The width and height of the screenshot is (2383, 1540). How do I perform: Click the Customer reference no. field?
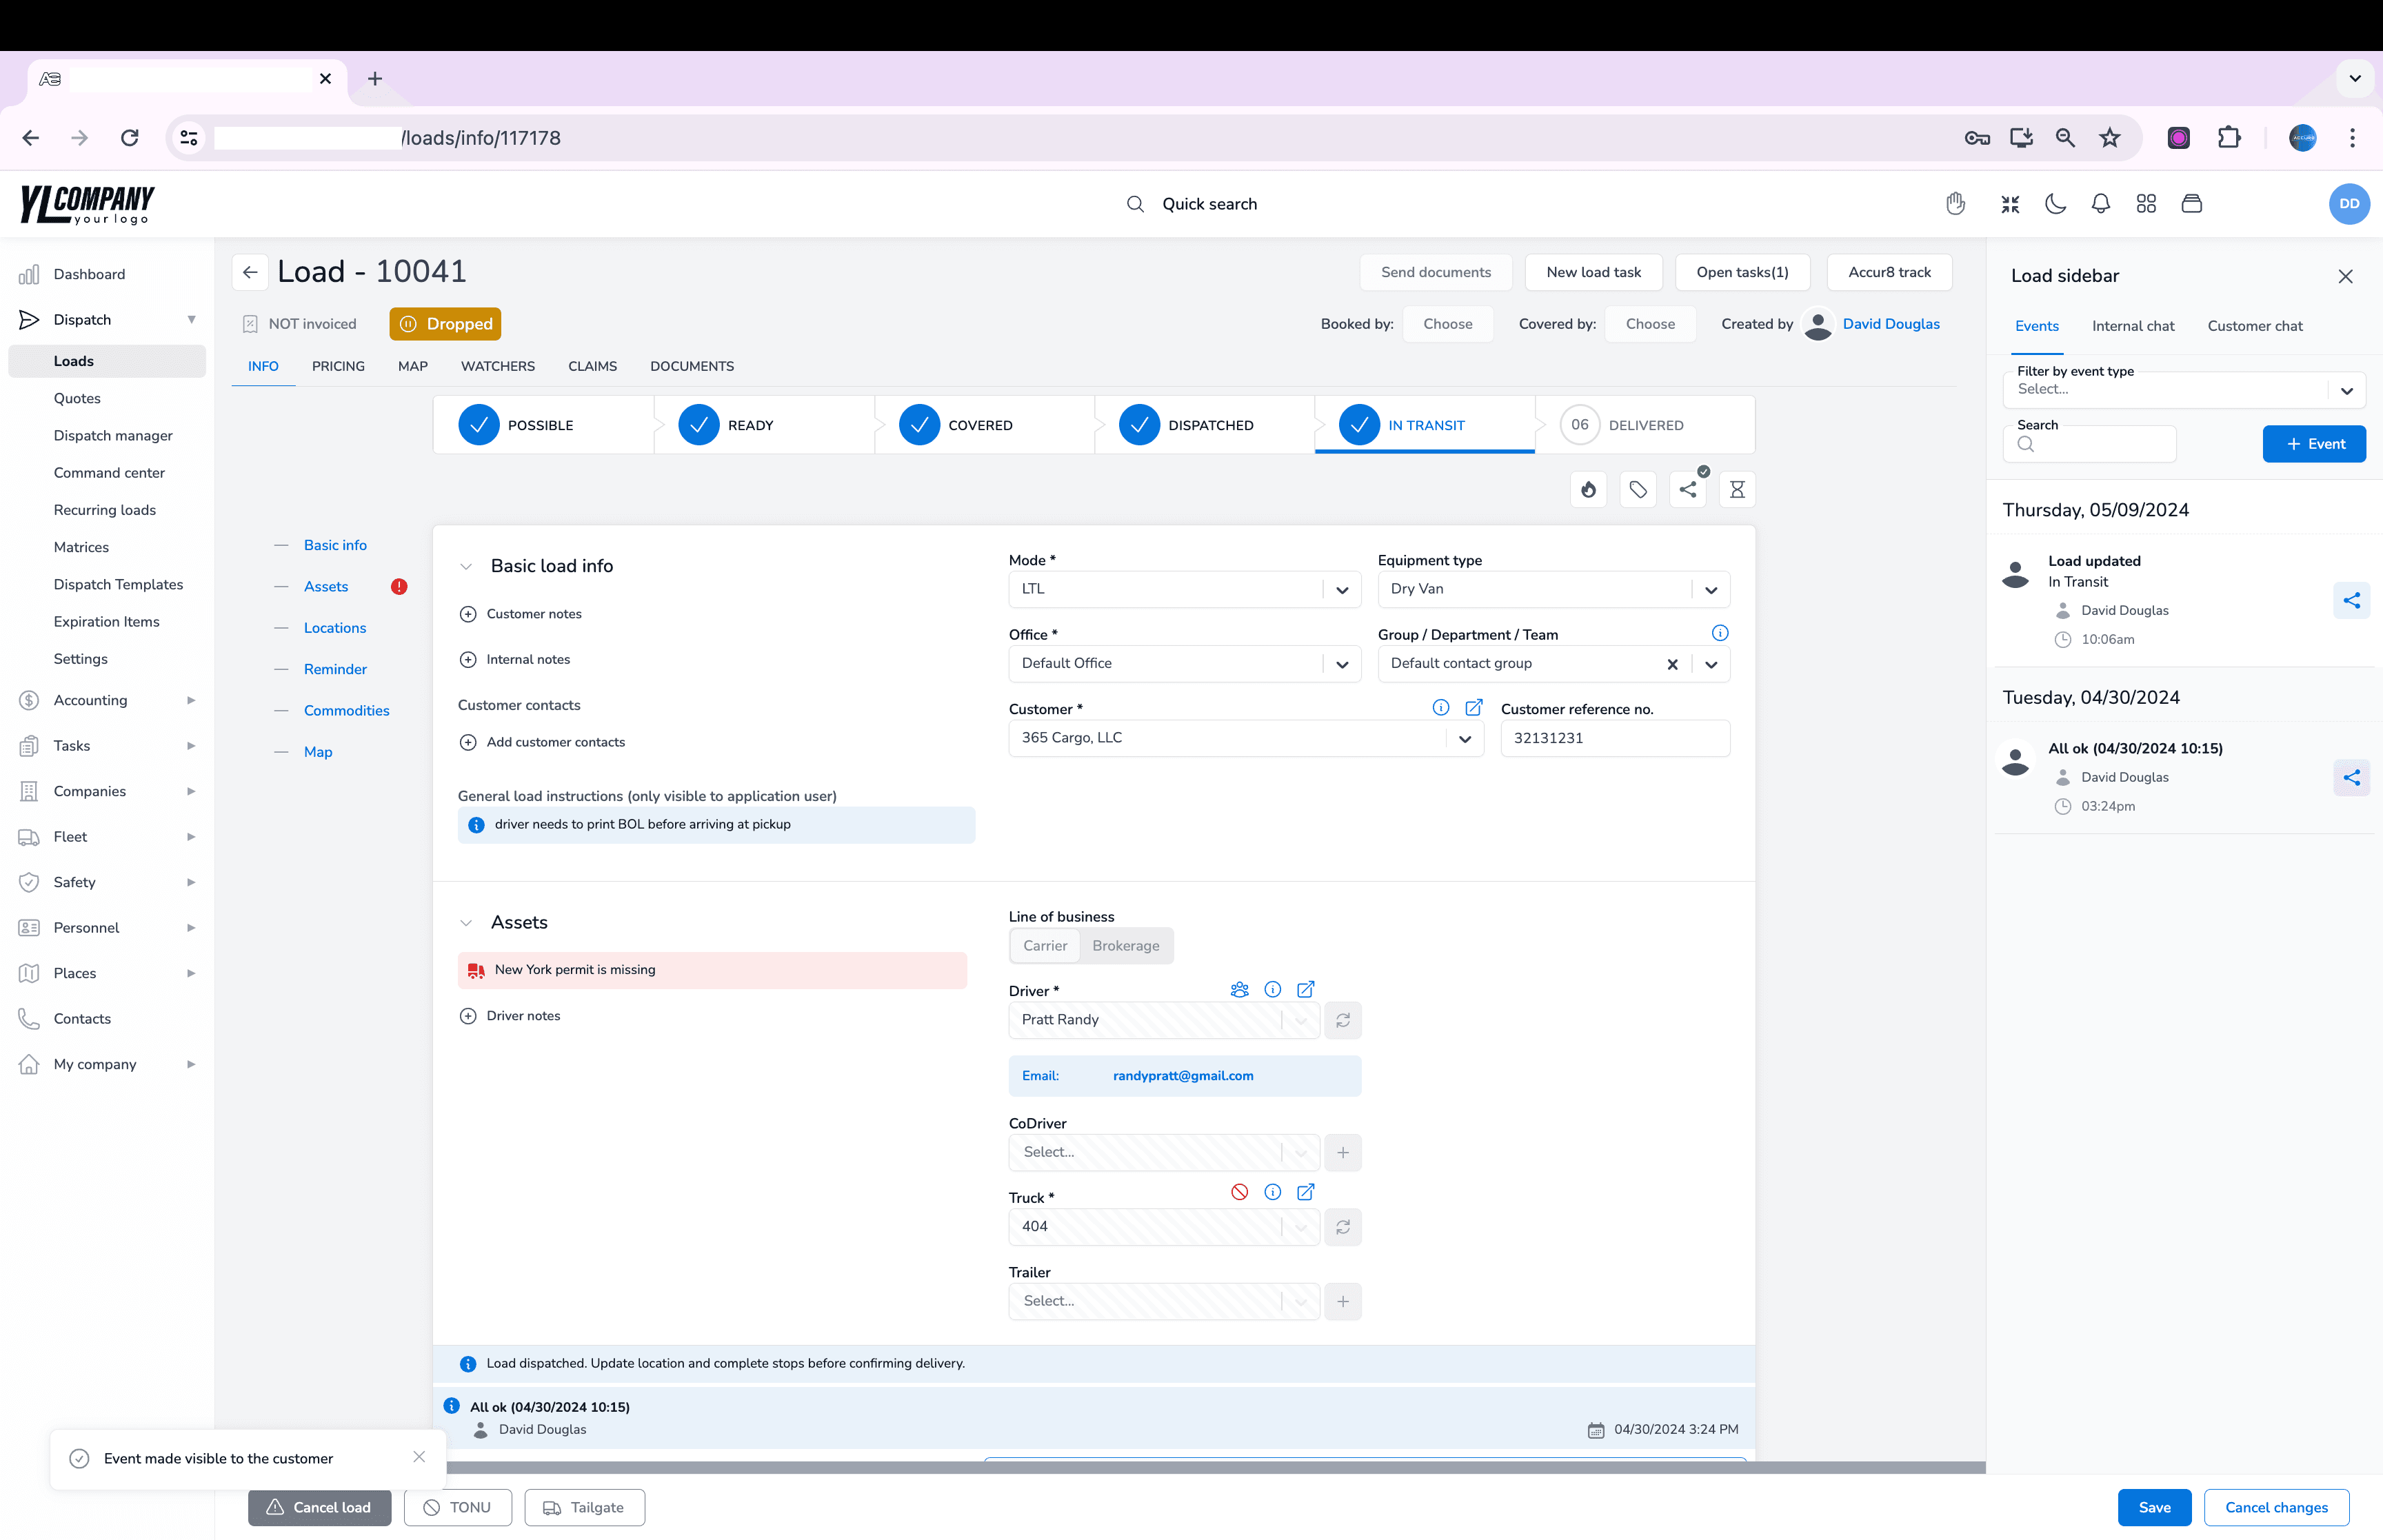click(1614, 738)
